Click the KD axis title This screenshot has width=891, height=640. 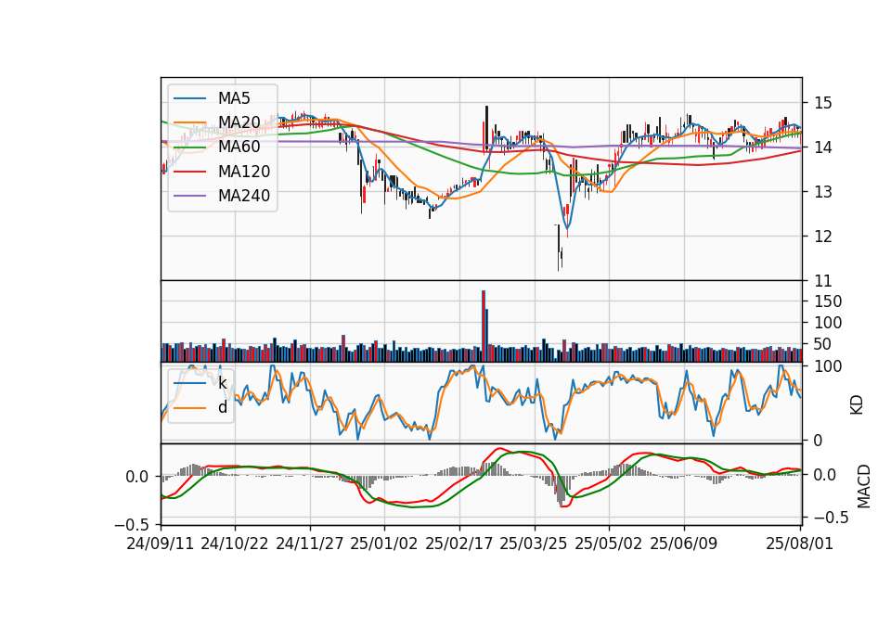[857, 405]
